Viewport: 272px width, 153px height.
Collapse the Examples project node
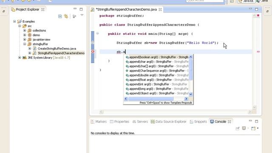14,21
